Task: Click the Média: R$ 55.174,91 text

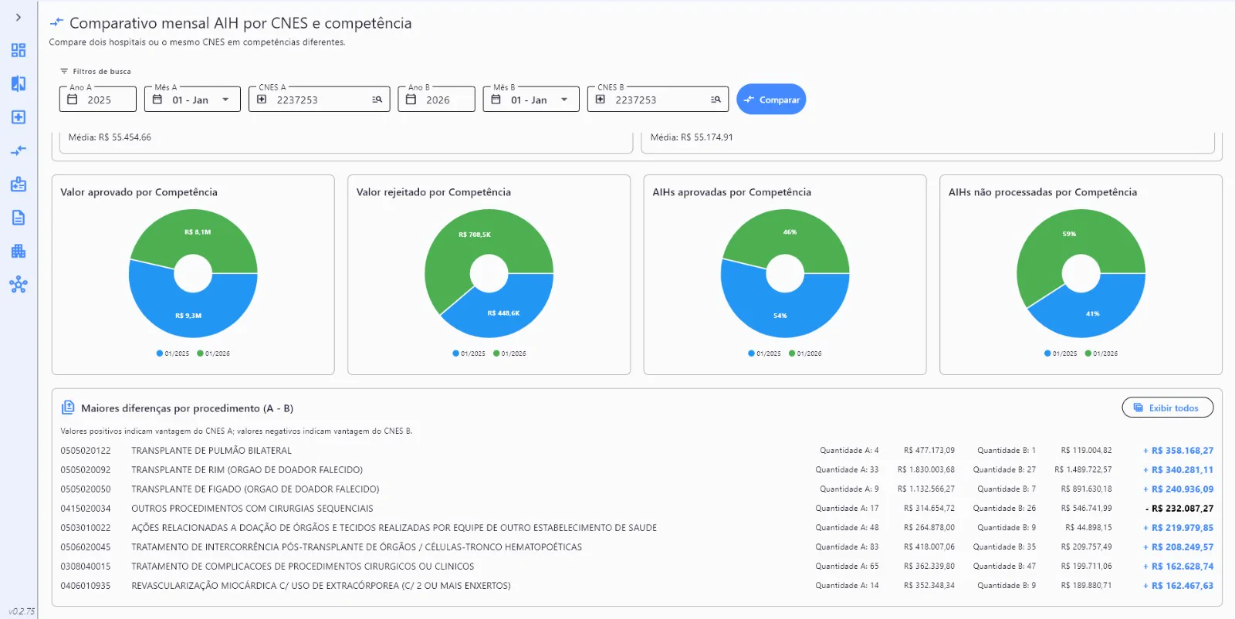Action: (x=692, y=137)
